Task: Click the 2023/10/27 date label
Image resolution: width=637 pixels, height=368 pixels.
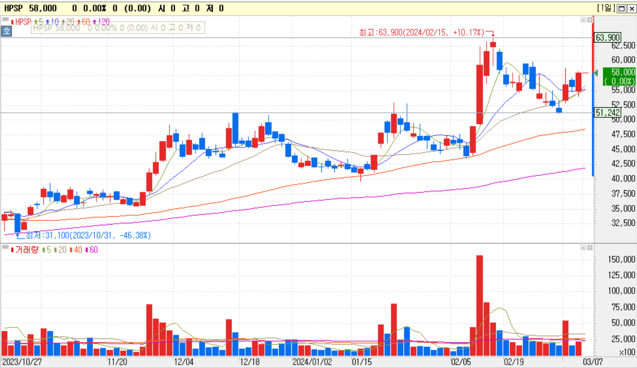Action: click(x=22, y=362)
